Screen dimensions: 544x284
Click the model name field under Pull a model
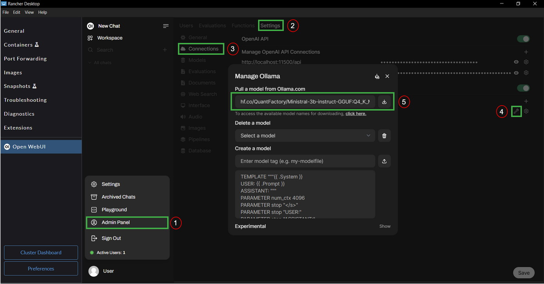coord(305,102)
